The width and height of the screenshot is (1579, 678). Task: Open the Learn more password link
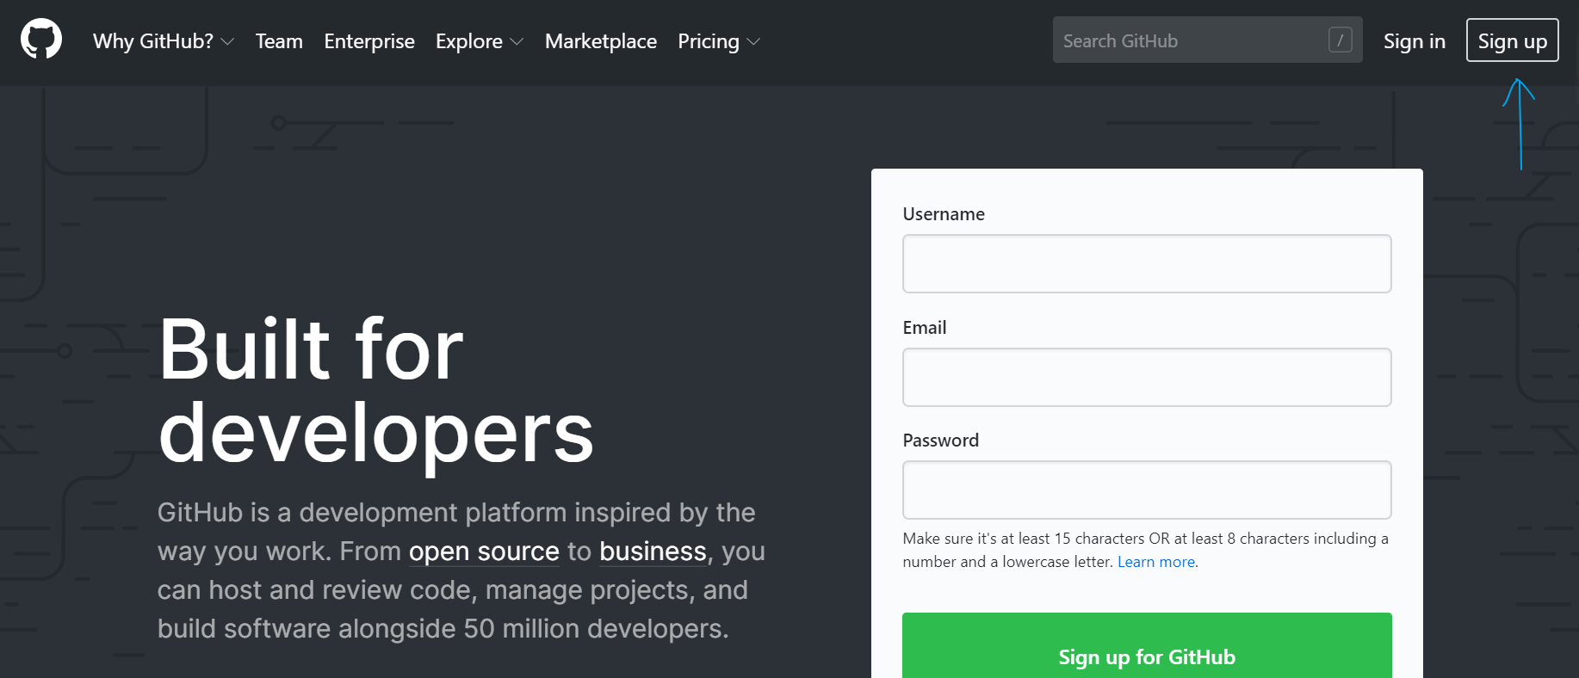coord(1155,562)
